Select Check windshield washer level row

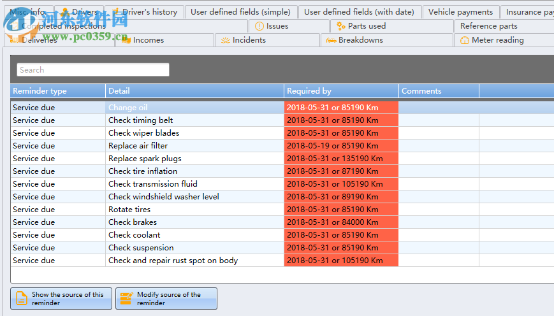(x=282, y=196)
